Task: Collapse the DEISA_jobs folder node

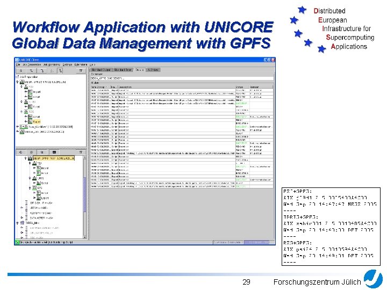Action: coord(17,223)
